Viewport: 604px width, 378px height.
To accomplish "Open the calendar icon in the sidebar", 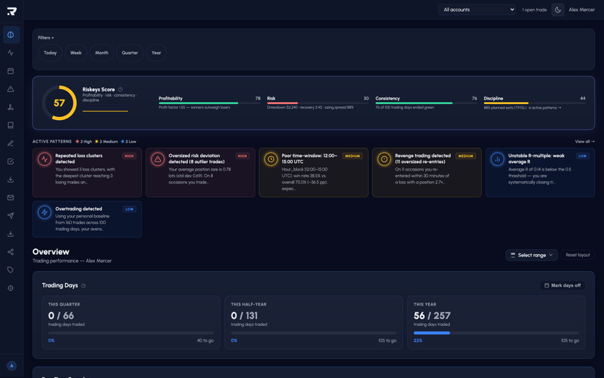I will [x=11, y=71].
